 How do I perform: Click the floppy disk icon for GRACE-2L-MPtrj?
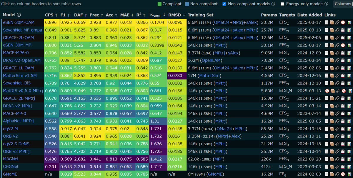point(343,98)
